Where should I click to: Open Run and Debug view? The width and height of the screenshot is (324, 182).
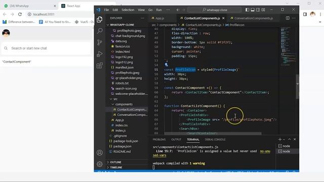tap(100, 54)
